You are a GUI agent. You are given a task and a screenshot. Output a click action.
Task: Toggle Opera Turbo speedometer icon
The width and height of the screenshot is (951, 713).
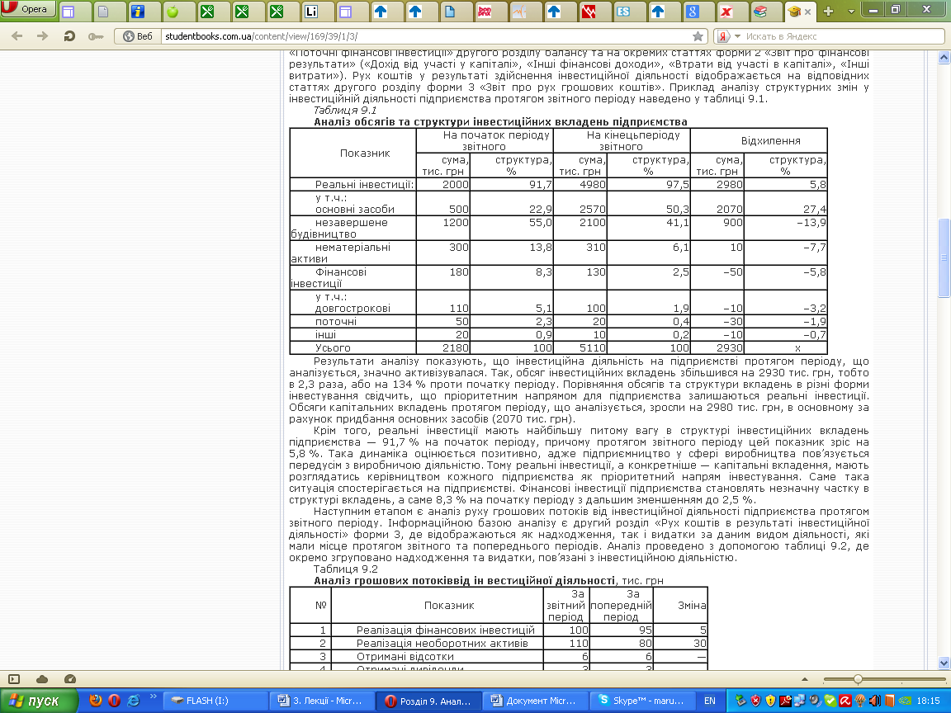point(69,679)
